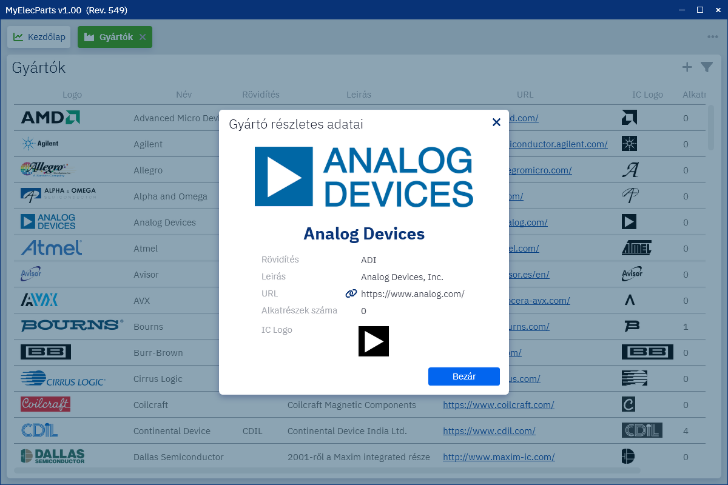
Task: Open the cdil.com link
Action: (489, 430)
